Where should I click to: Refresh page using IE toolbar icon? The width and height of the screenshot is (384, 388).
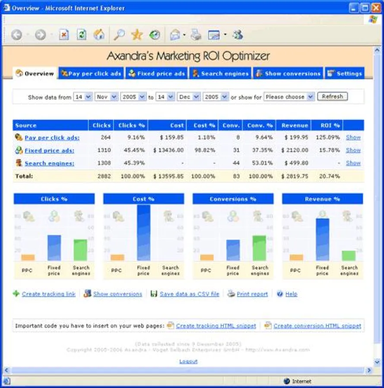(82, 35)
